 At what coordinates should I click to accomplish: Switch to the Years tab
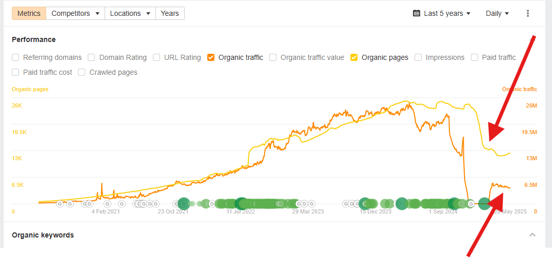170,13
